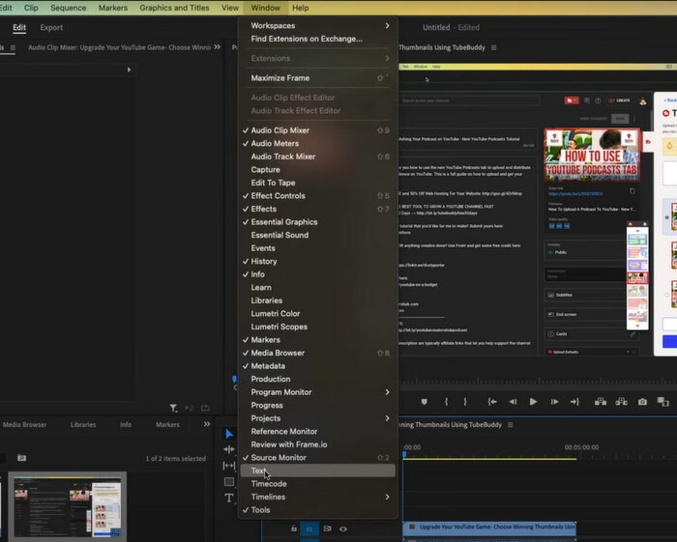Expand the Workspaces submenu
The height and width of the screenshot is (542, 677).
coord(317,25)
